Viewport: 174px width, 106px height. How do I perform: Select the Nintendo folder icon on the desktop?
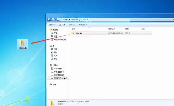(23, 44)
